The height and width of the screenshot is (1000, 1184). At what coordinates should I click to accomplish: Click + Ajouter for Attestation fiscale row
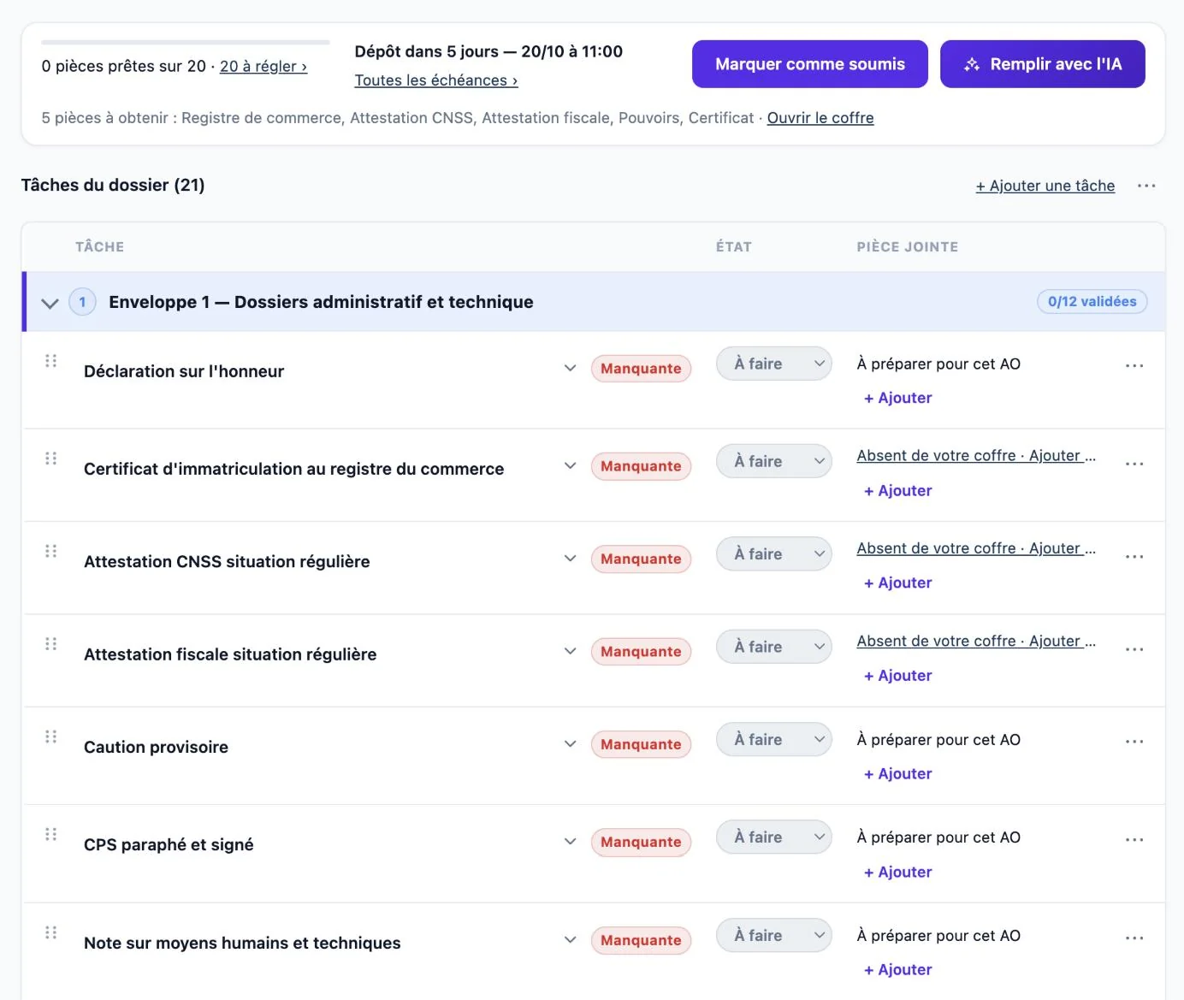[898, 676]
